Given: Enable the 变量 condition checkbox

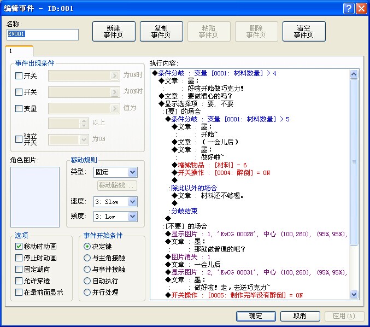Looking at the screenshot, I should point(19,109).
